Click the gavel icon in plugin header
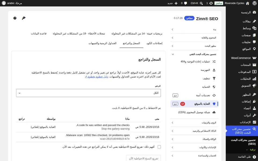 tap(24, 18)
